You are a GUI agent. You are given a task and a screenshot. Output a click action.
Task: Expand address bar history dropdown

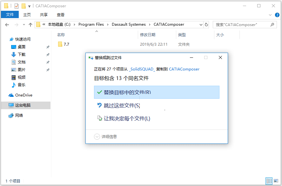pyautogui.click(x=201, y=25)
